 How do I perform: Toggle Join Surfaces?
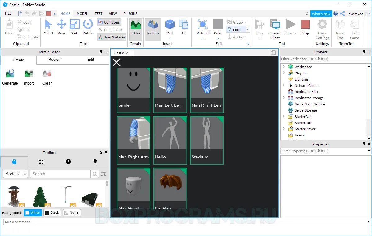[112, 37]
